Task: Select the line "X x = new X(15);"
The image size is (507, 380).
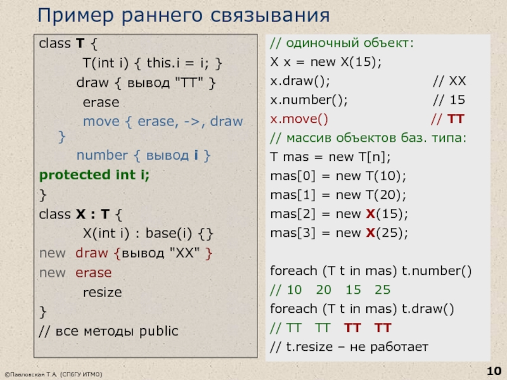Action: pos(326,61)
